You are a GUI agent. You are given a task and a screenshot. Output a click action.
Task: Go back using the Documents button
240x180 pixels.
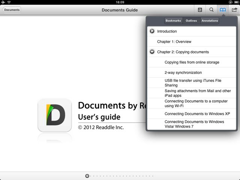tap(12, 10)
